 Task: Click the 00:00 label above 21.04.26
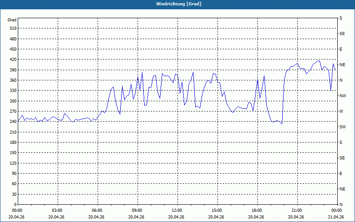coord(337,210)
